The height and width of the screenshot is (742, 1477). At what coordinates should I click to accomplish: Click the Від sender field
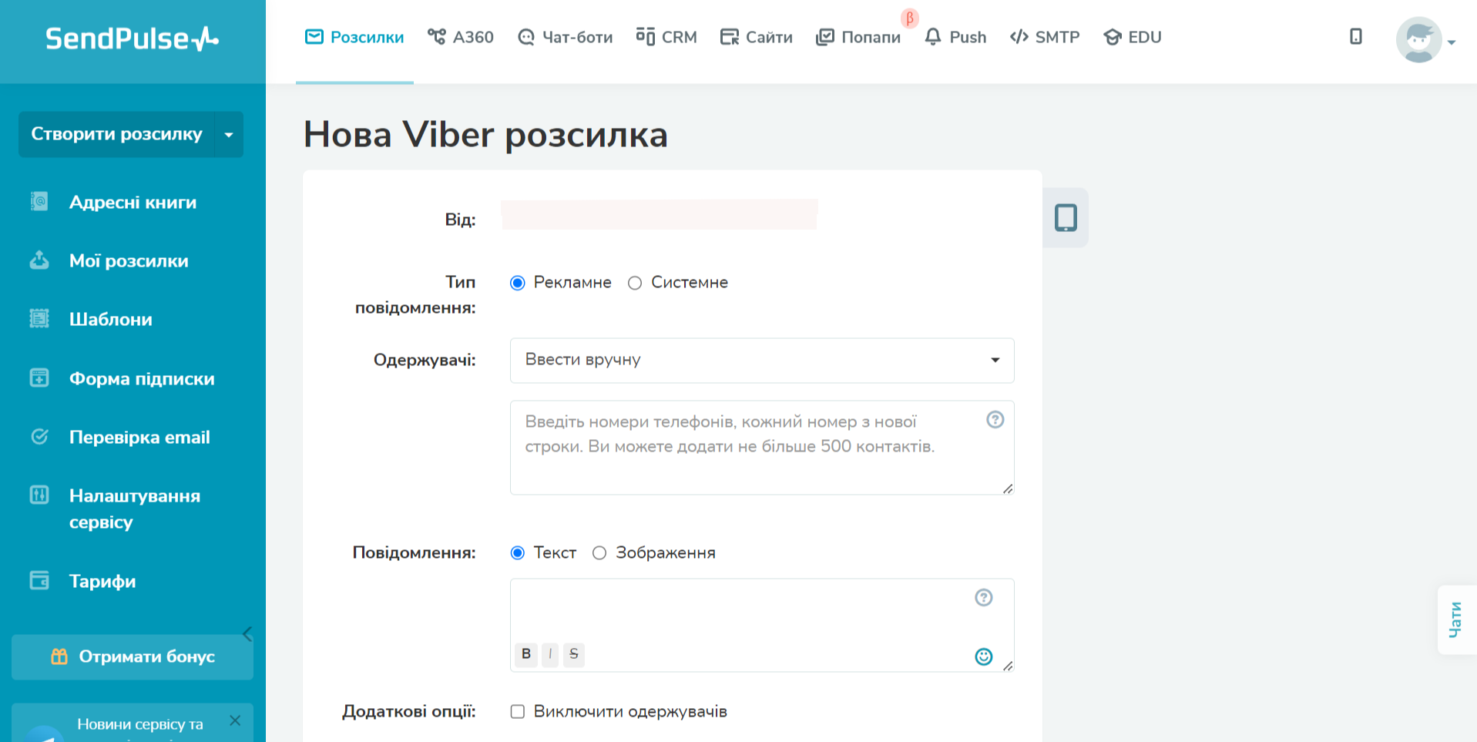(x=660, y=214)
